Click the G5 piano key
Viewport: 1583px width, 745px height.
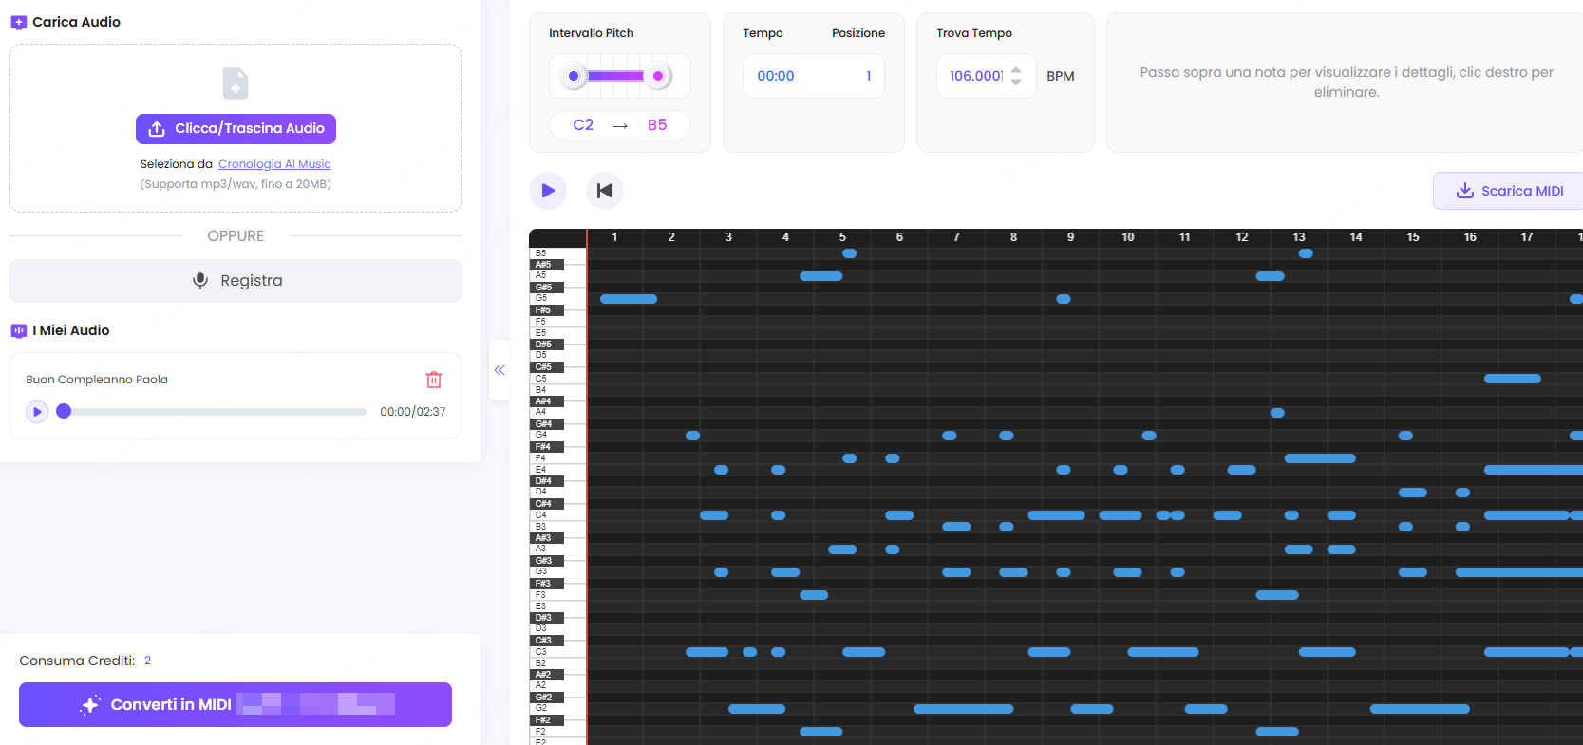pos(557,298)
